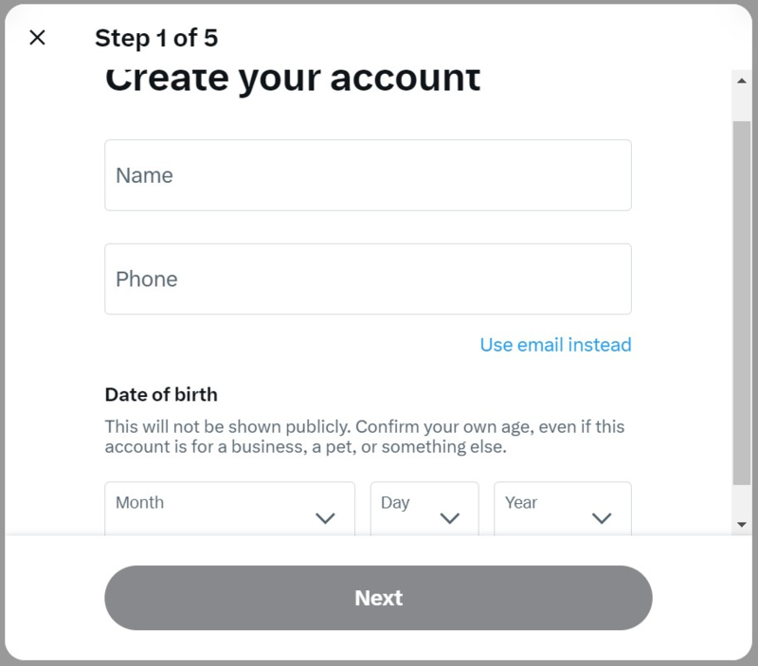Expand the Day birth date selector
This screenshot has width=758, height=666.
click(x=424, y=509)
